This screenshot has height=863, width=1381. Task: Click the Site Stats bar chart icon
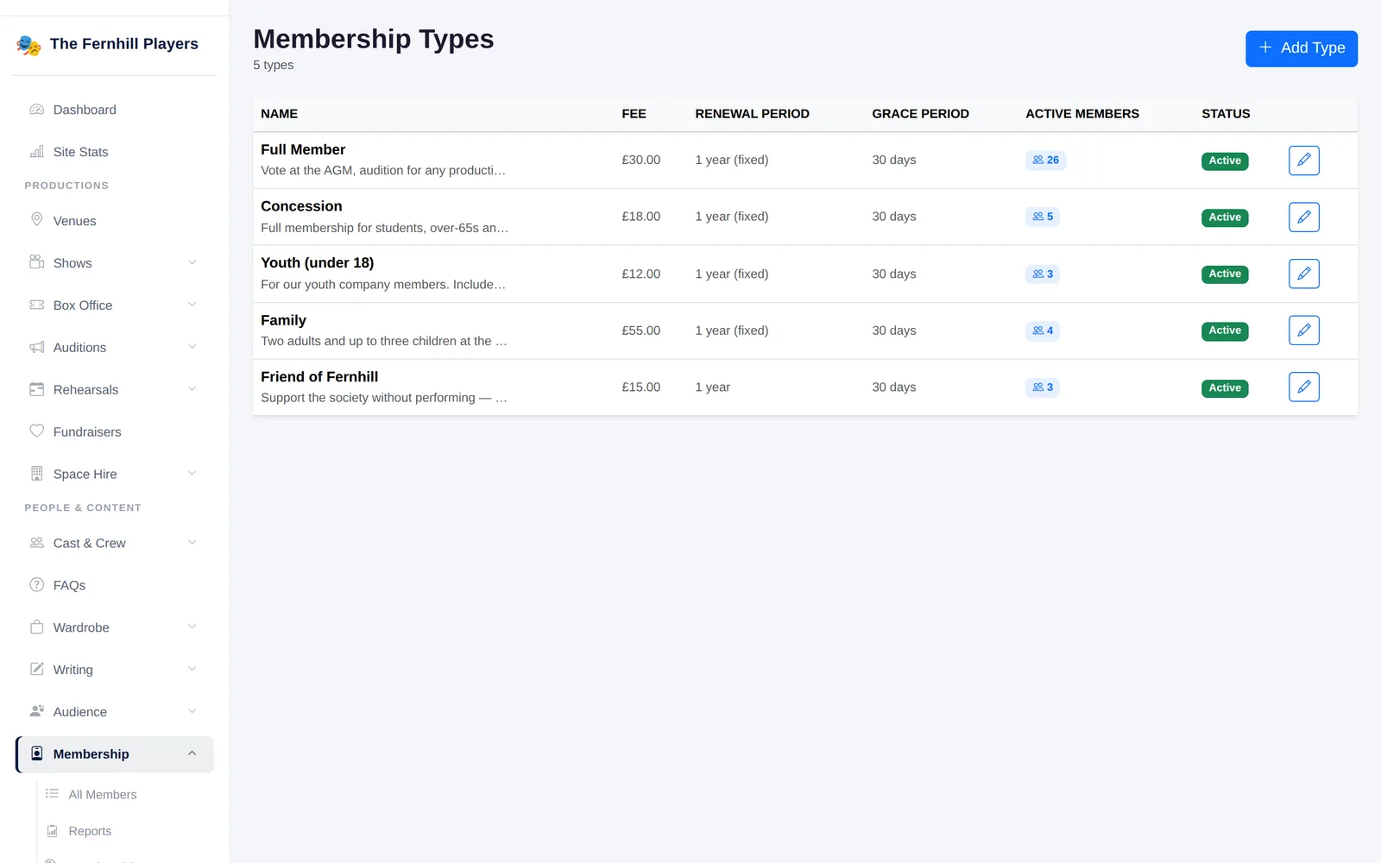(x=37, y=152)
